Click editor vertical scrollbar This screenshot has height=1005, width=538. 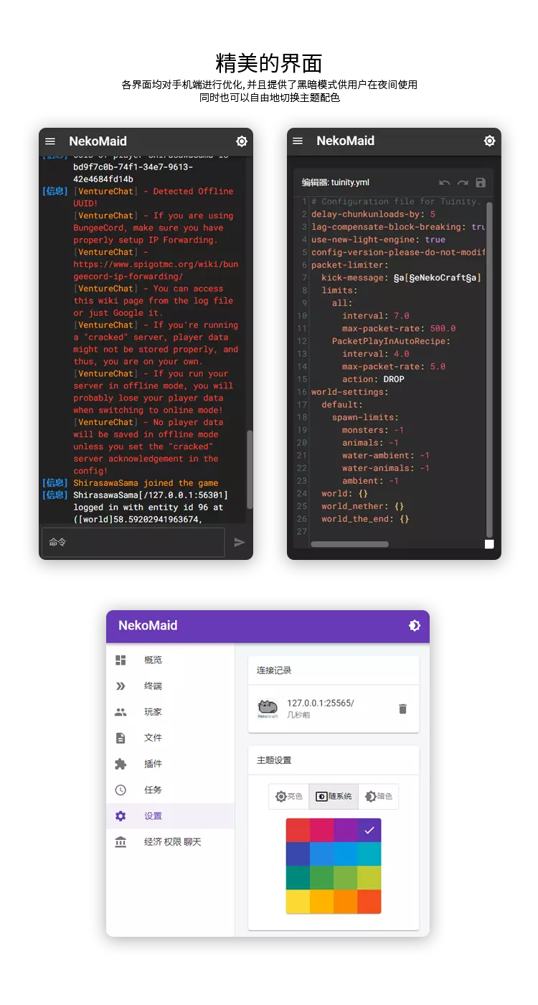click(x=489, y=370)
